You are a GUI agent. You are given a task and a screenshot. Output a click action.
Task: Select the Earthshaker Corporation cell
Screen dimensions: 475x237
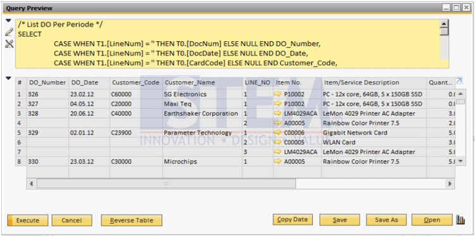[x=203, y=113]
